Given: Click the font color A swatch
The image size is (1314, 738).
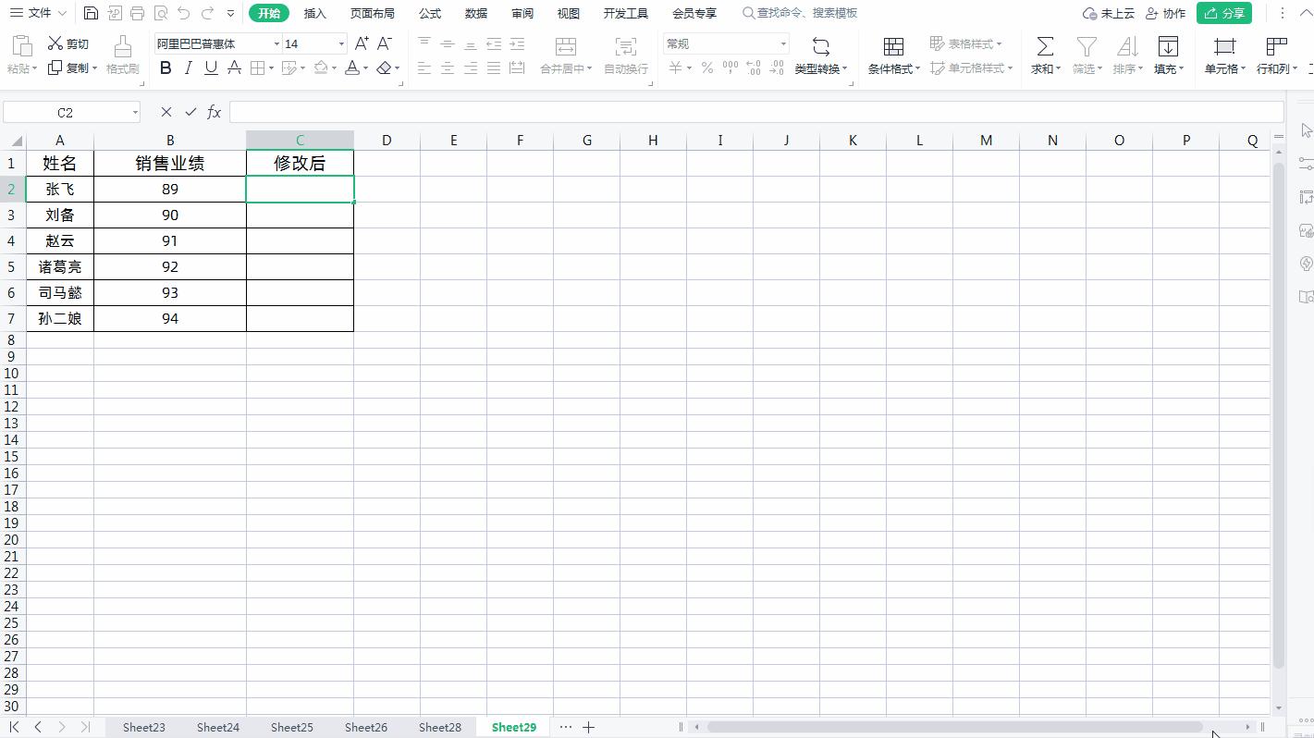Looking at the screenshot, I should pos(351,68).
